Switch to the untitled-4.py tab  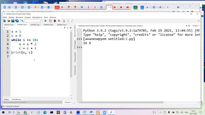point(48,25)
